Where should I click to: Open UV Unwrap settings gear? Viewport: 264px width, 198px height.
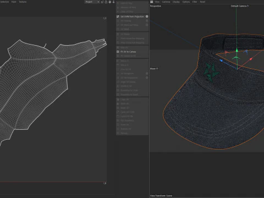click(147, 21)
